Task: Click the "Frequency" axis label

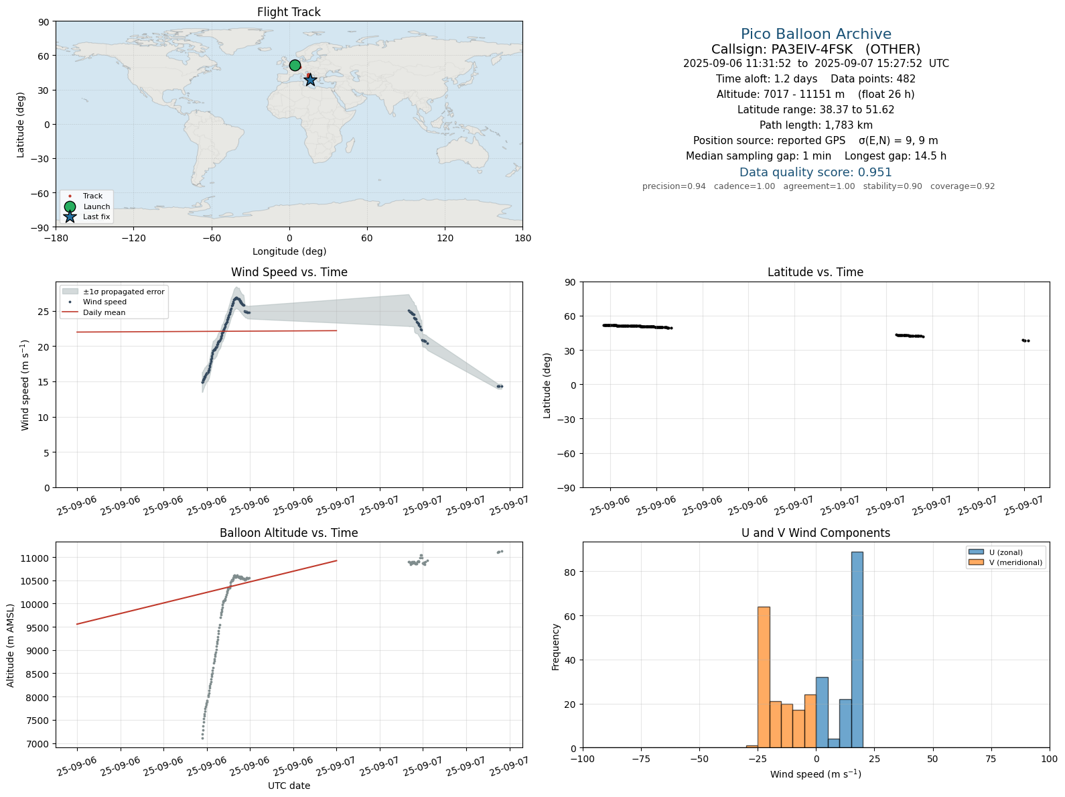Action: coord(555,647)
